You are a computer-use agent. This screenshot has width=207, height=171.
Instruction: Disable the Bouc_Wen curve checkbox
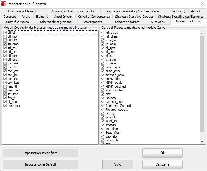[x=103, y=133]
